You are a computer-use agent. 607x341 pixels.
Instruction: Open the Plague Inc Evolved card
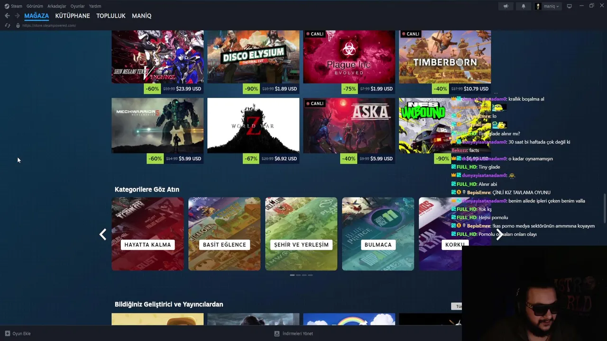[349, 57]
